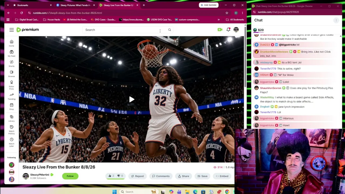Open the DVD Cases bookmark
Screen dimensions: 345x194
103,20
